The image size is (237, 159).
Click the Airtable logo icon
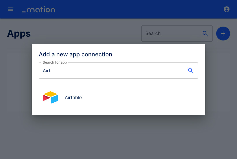click(x=51, y=97)
